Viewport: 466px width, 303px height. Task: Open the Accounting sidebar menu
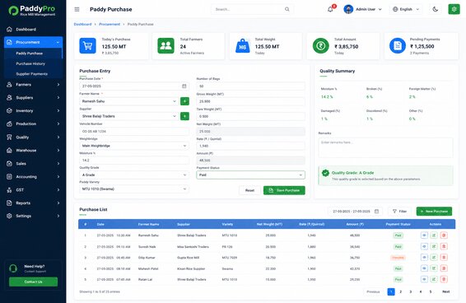coord(33,177)
